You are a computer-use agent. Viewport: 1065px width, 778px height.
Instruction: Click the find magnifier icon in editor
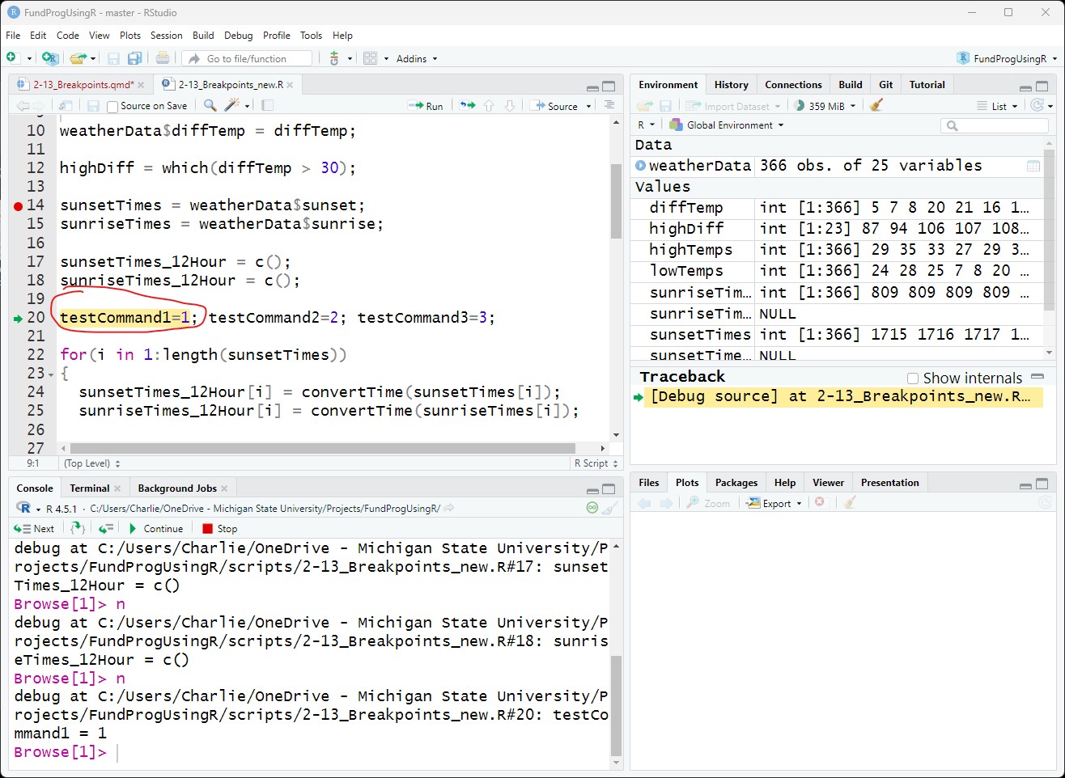[210, 105]
